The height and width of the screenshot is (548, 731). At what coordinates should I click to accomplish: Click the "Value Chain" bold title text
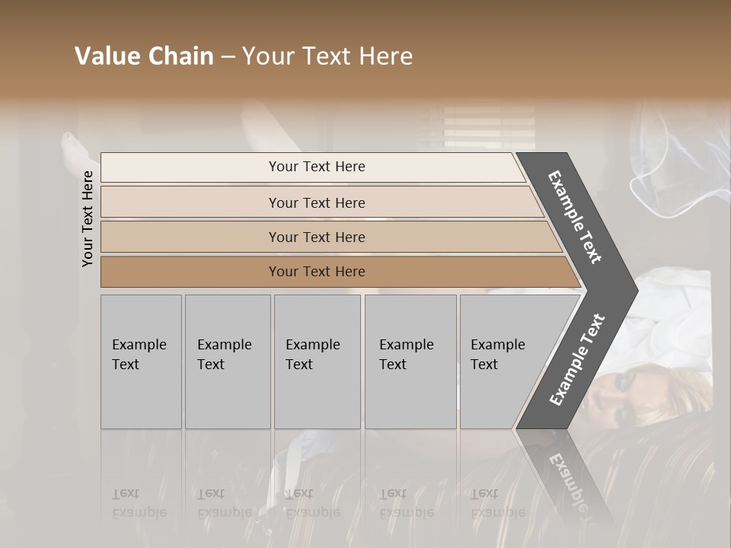point(144,56)
